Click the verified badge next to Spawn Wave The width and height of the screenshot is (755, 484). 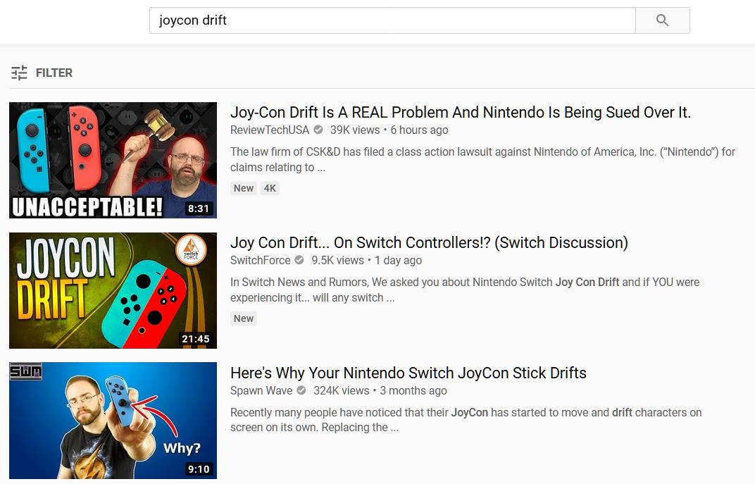301,390
